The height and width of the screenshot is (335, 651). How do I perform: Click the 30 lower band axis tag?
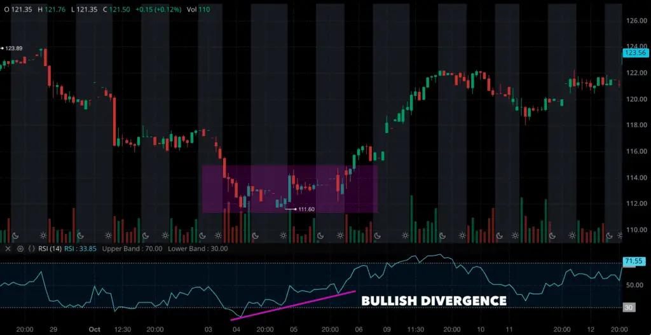click(629, 308)
